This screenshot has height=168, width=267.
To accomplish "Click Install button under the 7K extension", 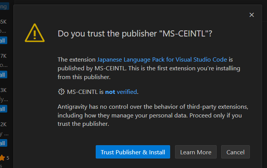I will (3, 74).
